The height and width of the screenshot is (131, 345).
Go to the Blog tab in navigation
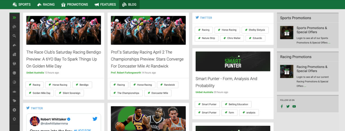click(129, 4)
